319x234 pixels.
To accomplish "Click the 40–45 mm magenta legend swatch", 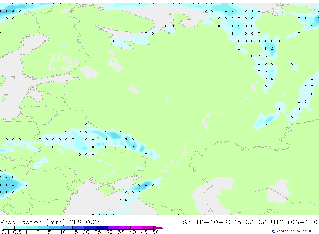I will coord(136,228).
